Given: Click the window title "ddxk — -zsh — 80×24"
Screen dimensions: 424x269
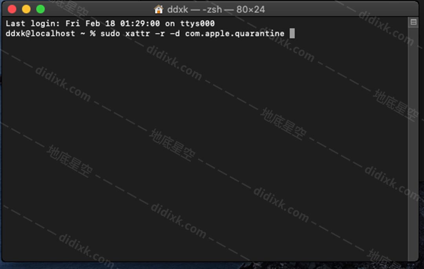Looking at the screenshot, I should click(216, 9).
